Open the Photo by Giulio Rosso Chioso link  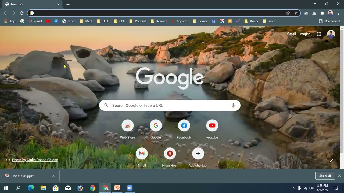pos(35,160)
